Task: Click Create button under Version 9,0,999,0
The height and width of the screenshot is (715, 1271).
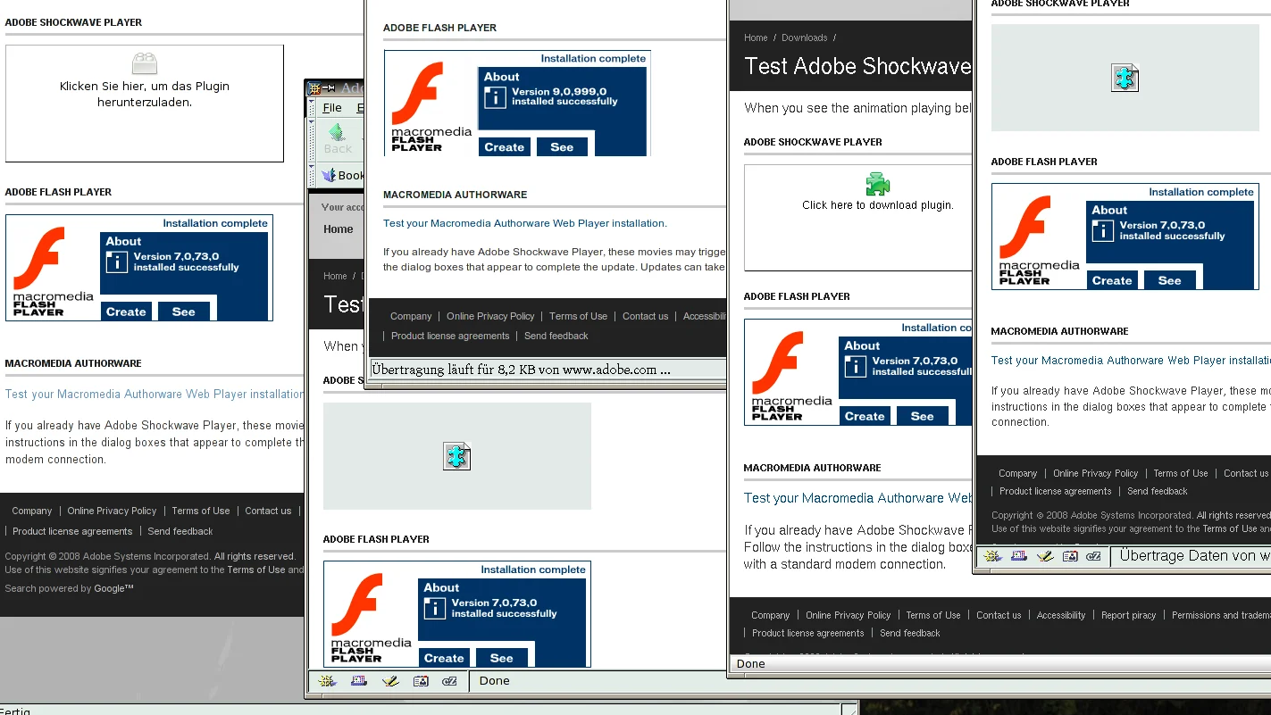Action: click(x=505, y=147)
